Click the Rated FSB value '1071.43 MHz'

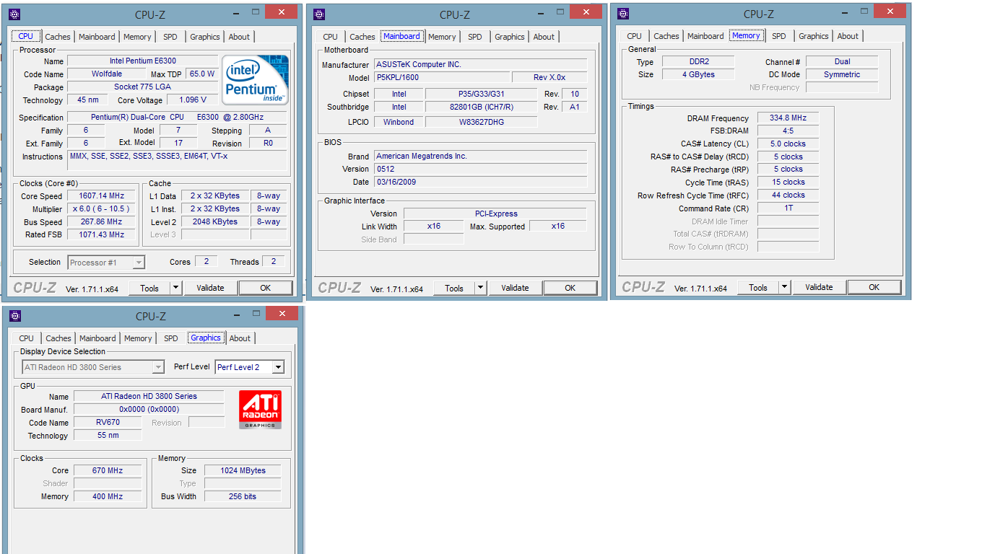coord(103,235)
